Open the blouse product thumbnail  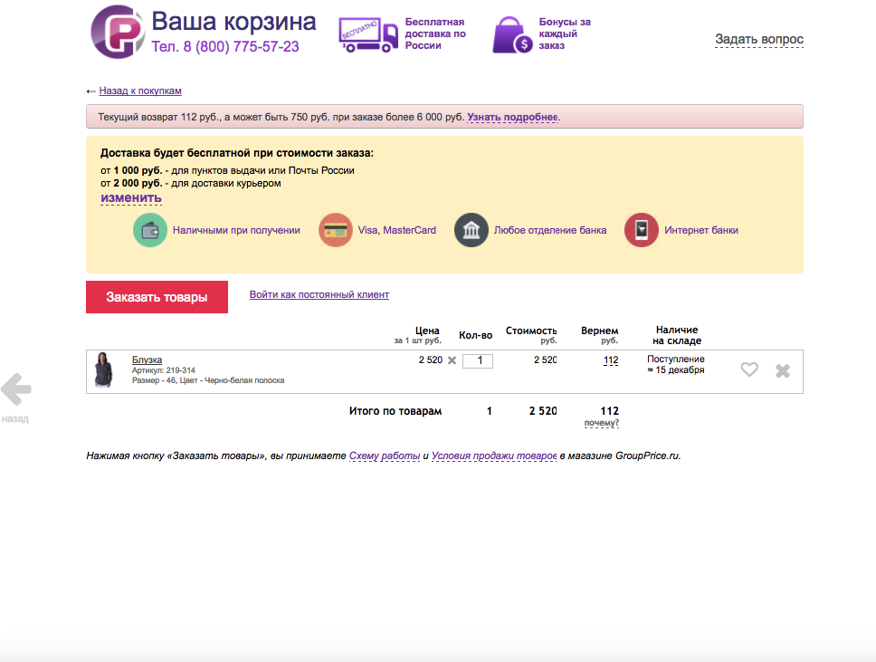[103, 369]
